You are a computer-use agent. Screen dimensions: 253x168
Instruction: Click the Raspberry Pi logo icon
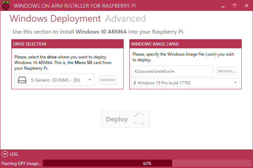pyautogui.click(x=6, y=6)
